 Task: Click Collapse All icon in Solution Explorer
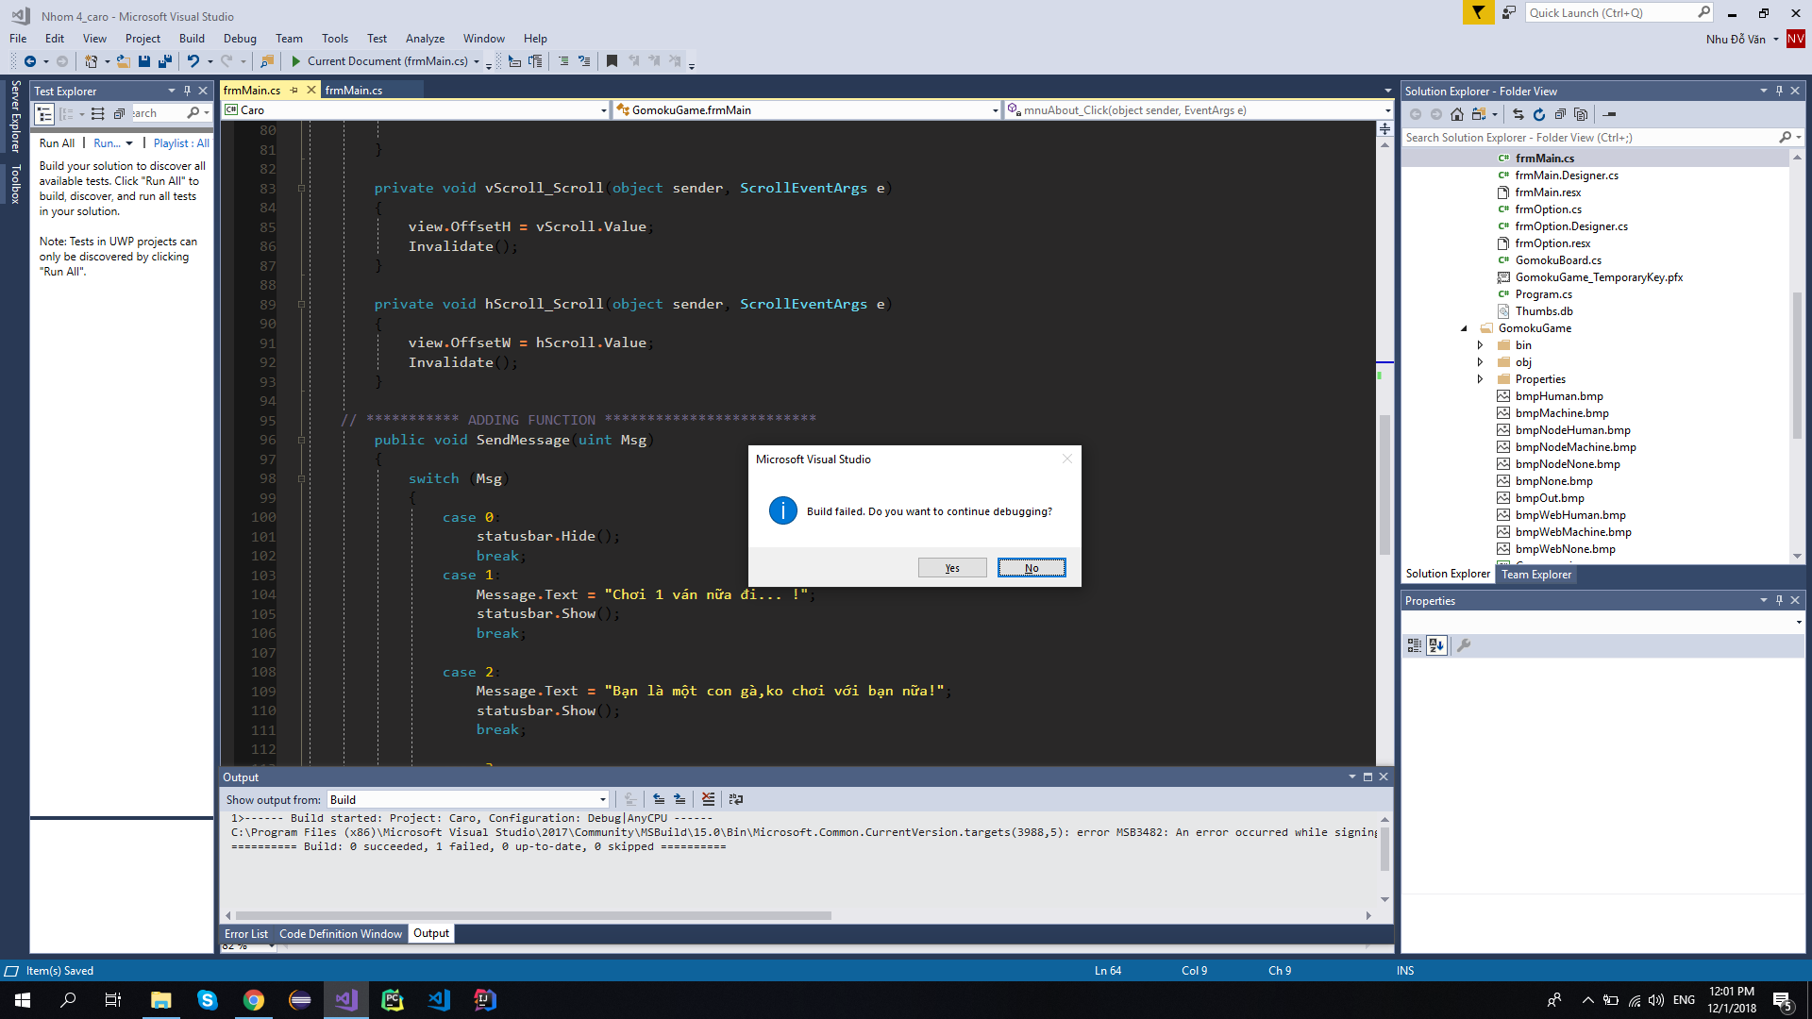coord(1560,114)
